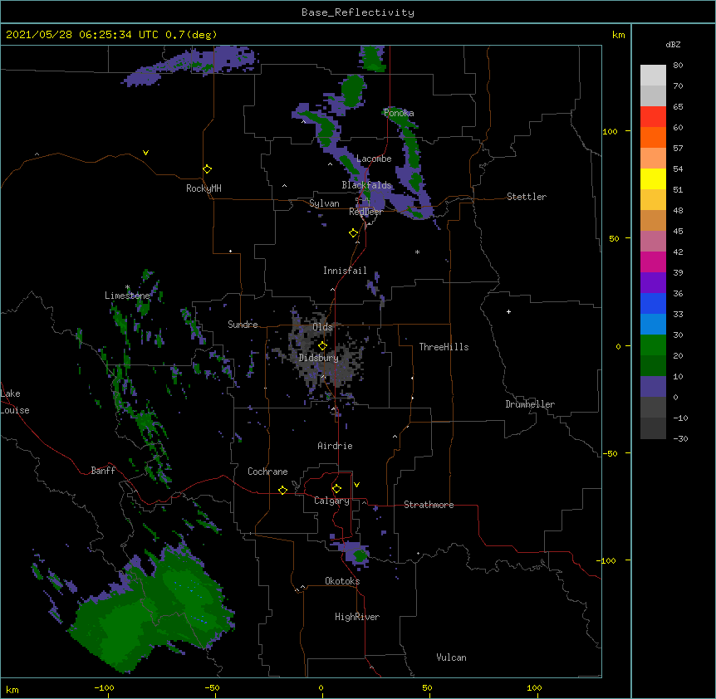Select the white asterisk east of Innisfail
Viewport: 716px width, 699px height.
pyautogui.click(x=417, y=252)
